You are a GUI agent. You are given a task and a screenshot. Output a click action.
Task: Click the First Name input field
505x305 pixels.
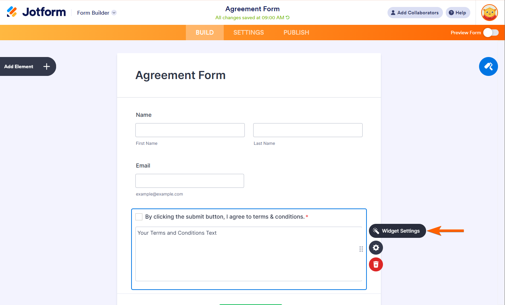pos(190,130)
